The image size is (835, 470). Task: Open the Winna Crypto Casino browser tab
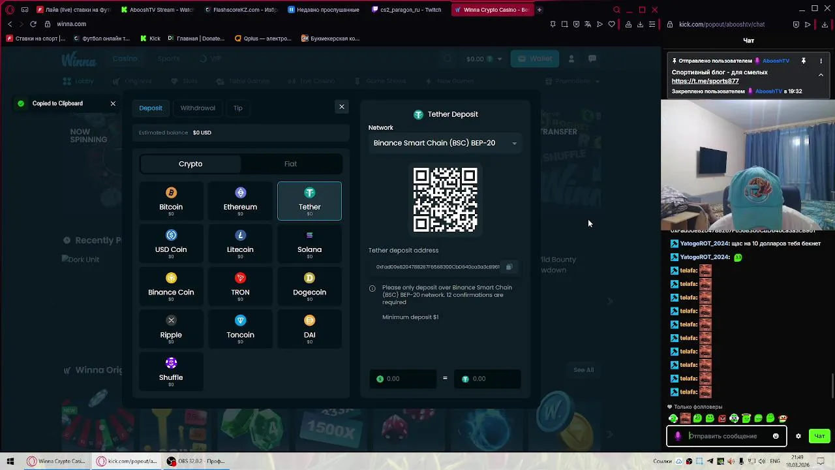(492, 10)
